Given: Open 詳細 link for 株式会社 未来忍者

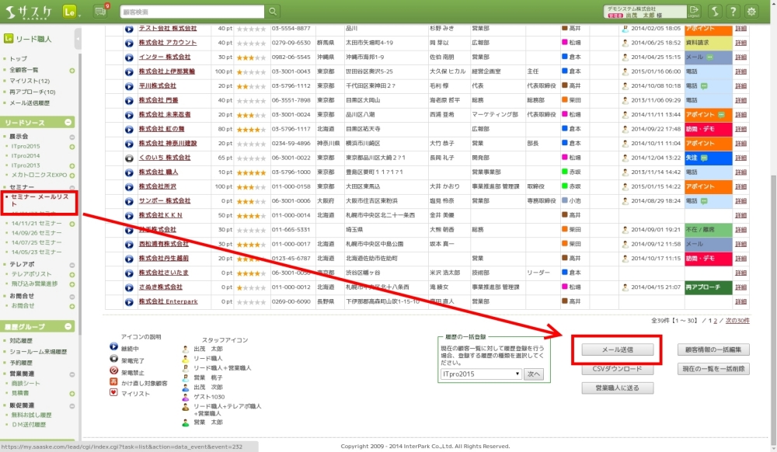Looking at the screenshot, I should 740,115.
